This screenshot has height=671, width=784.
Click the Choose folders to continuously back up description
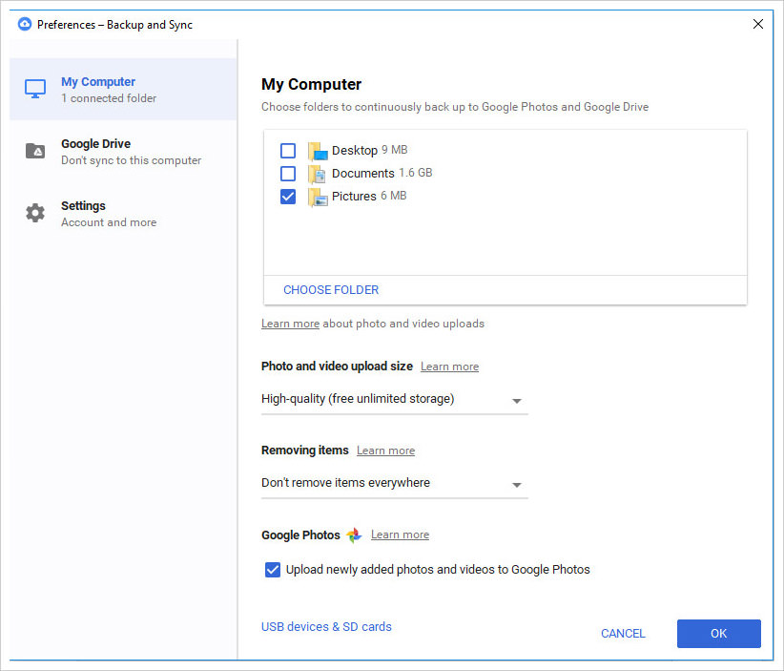455,107
